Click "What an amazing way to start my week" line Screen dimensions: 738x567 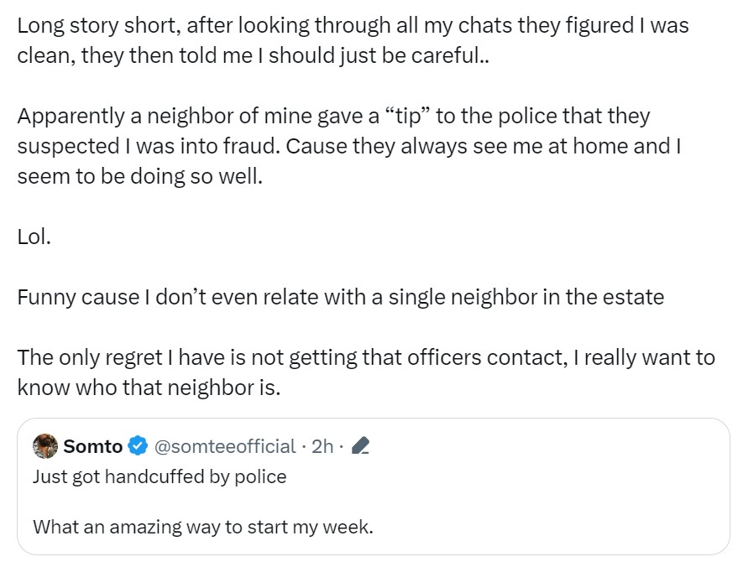(202, 528)
